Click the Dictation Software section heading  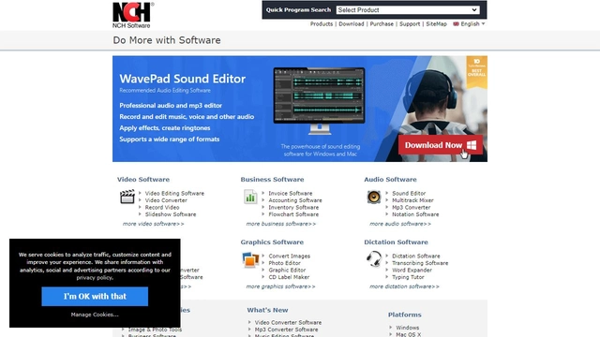(396, 242)
